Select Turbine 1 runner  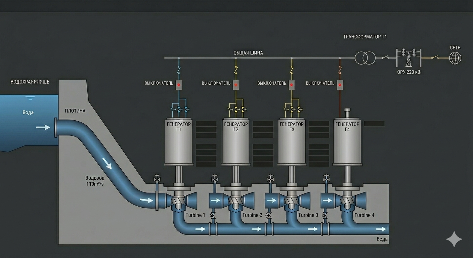coord(178,201)
